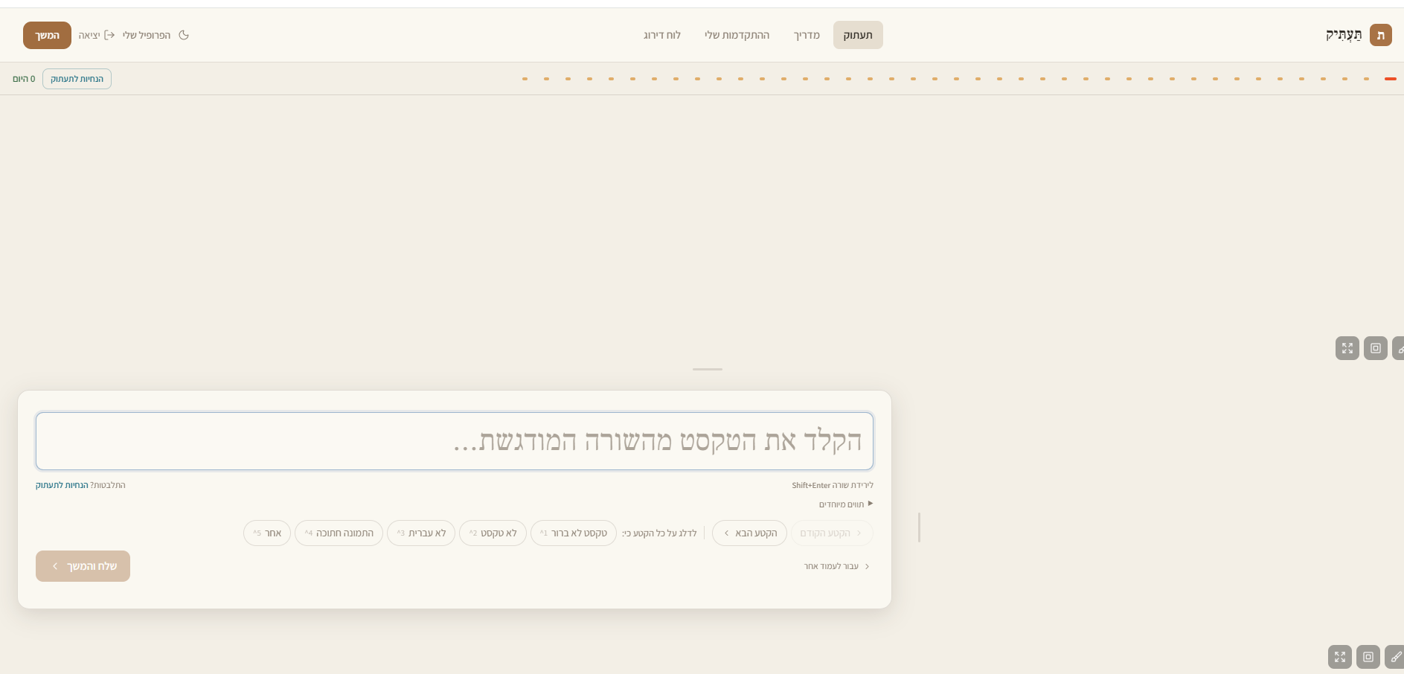Expand the תווים מיוחדים special characters section
The width and height of the screenshot is (1404, 674).
846,504
